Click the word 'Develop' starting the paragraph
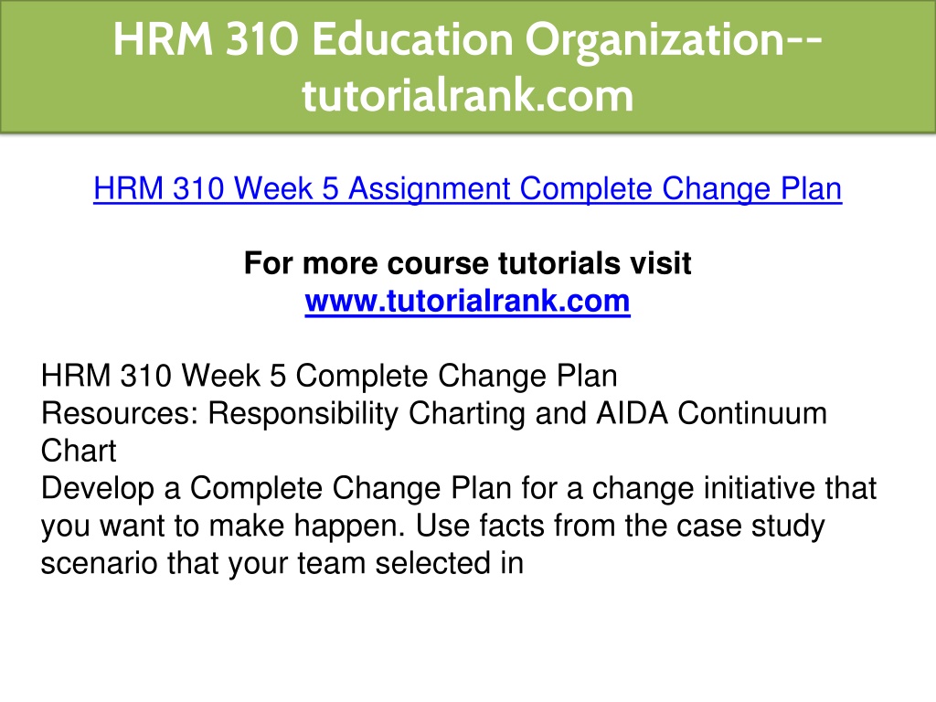Screen dimensions: 936x702 click(x=97, y=488)
